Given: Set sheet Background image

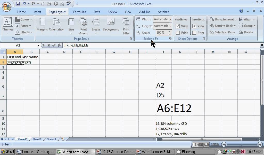Looking at the screenshot, I should [111, 25].
